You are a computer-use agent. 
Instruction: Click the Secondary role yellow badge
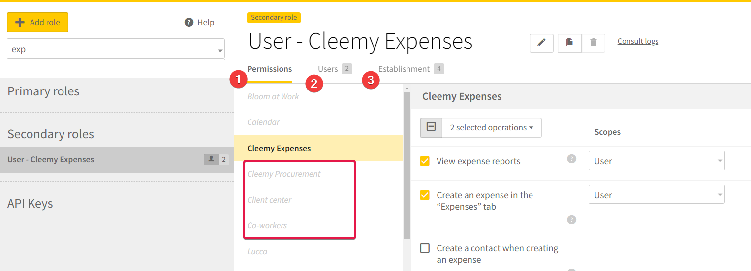274,17
